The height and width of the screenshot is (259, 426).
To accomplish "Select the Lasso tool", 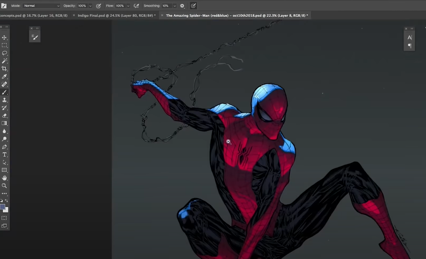I will pyautogui.click(x=4, y=53).
